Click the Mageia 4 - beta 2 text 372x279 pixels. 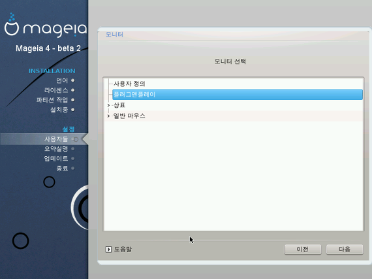(48, 48)
